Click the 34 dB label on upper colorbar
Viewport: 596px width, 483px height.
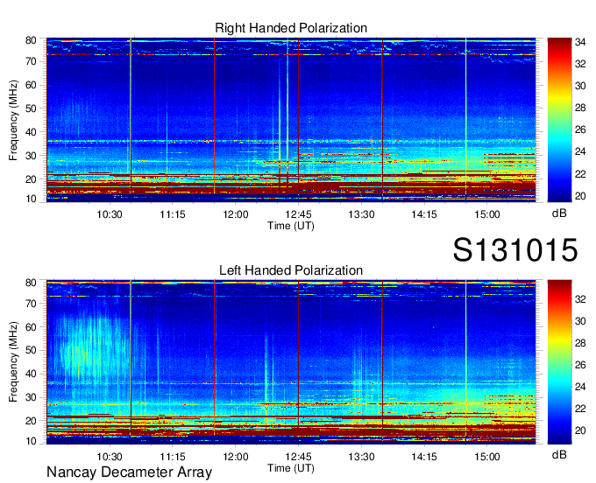[580, 42]
